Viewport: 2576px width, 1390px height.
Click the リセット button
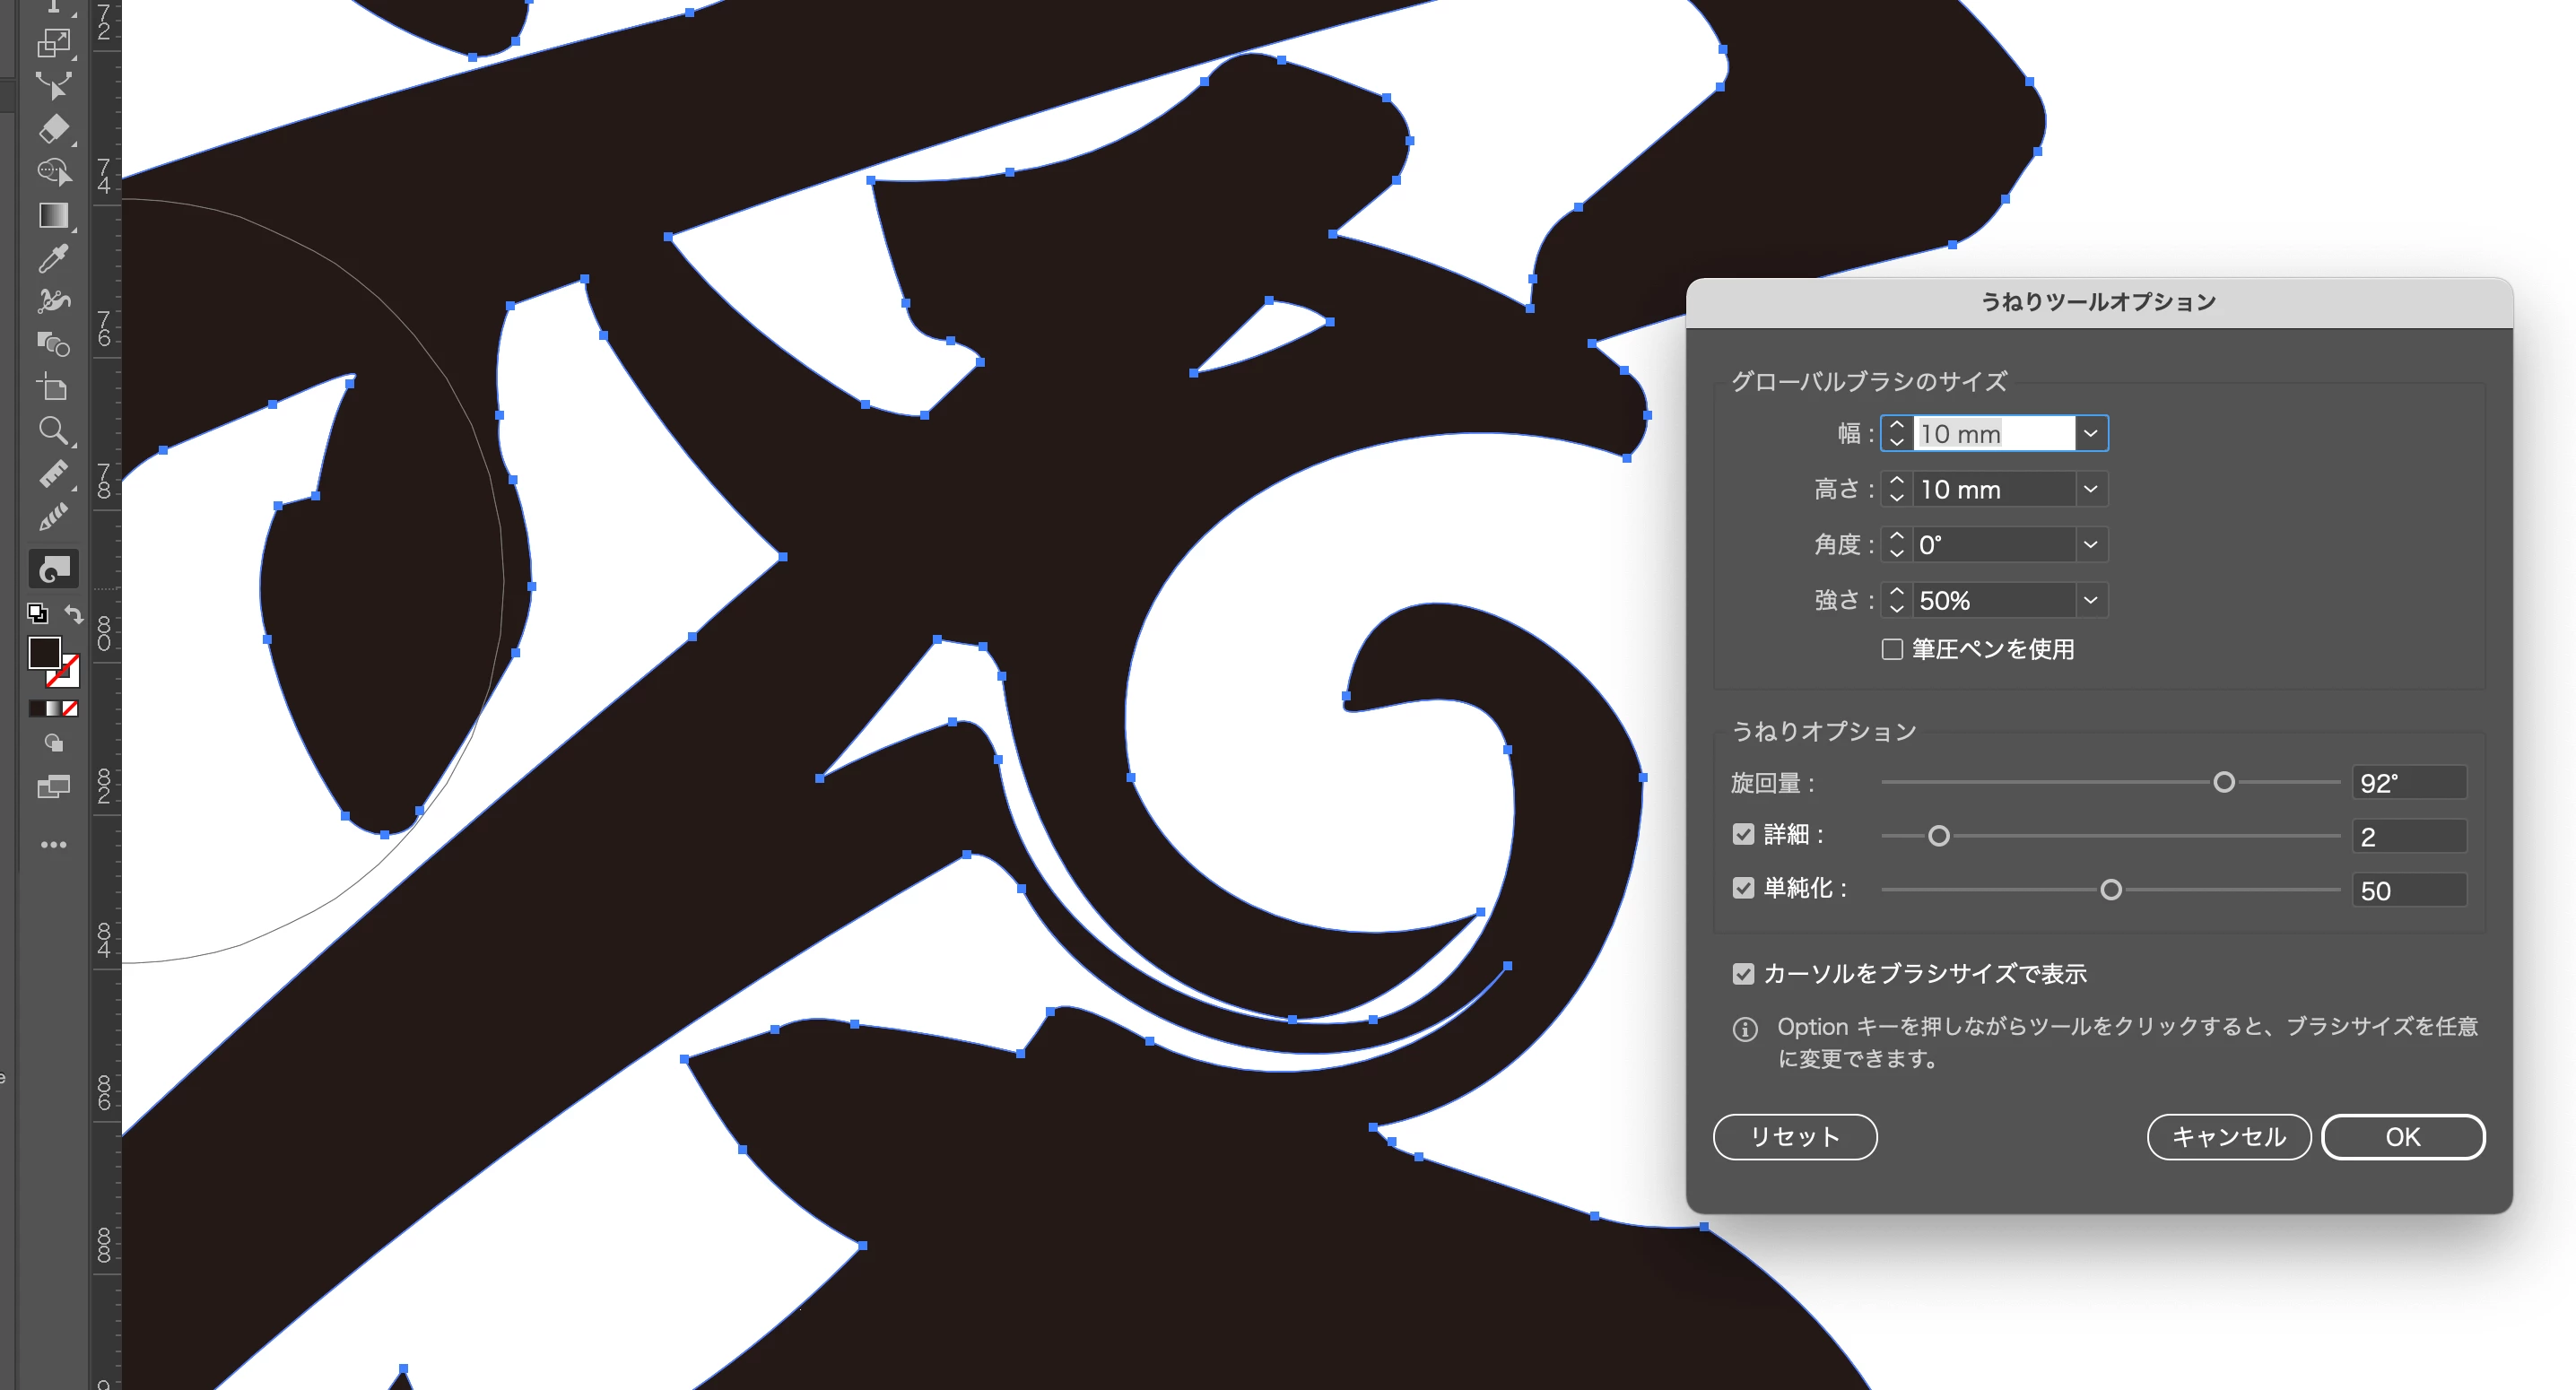click(1795, 1137)
